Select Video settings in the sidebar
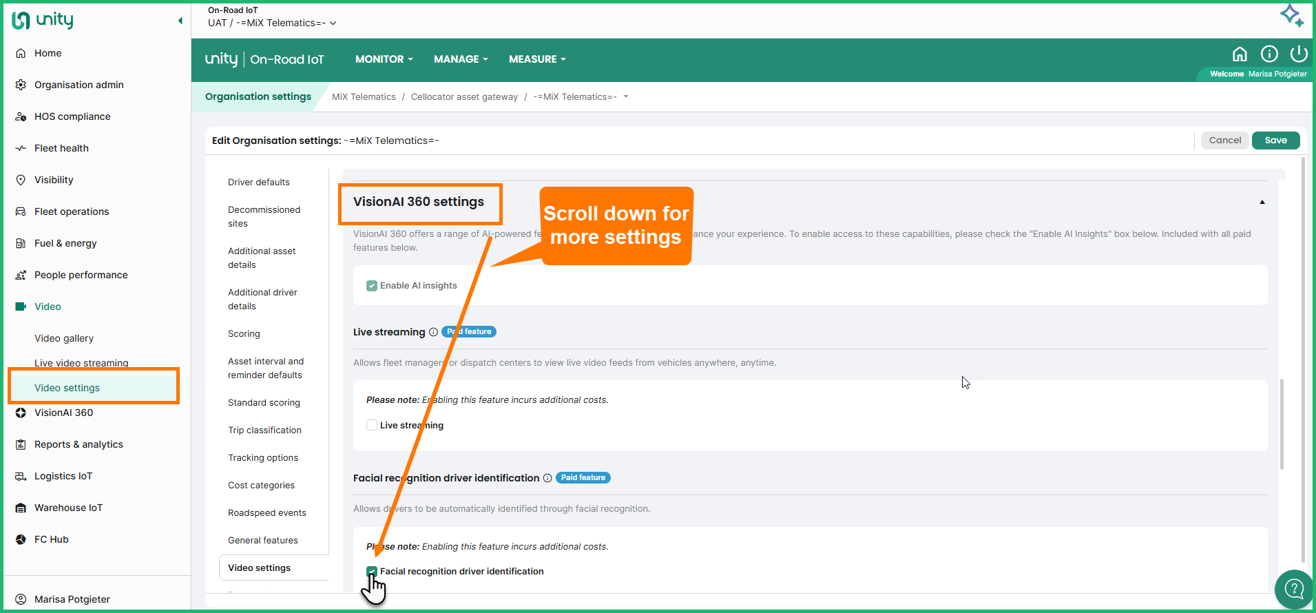Screen dimensions: 1316x613 [67, 388]
